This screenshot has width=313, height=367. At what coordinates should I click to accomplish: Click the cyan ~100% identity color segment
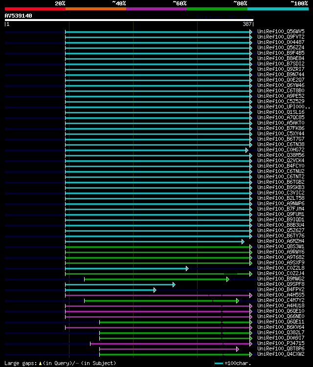coord(278,9)
